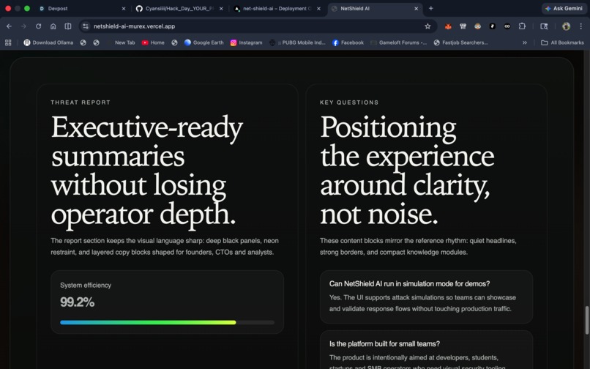Click the System efficiency label
This screenshot has height=369, width=590.
(86, 286)
